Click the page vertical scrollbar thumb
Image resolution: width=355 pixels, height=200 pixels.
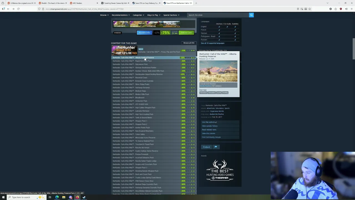tap(354, 49)
